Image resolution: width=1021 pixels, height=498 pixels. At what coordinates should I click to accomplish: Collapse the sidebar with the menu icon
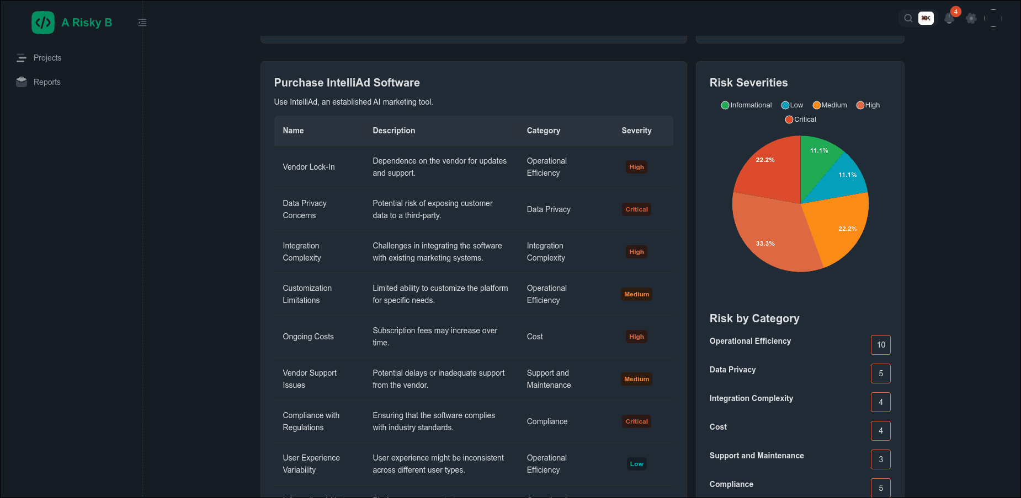[142, 23]
